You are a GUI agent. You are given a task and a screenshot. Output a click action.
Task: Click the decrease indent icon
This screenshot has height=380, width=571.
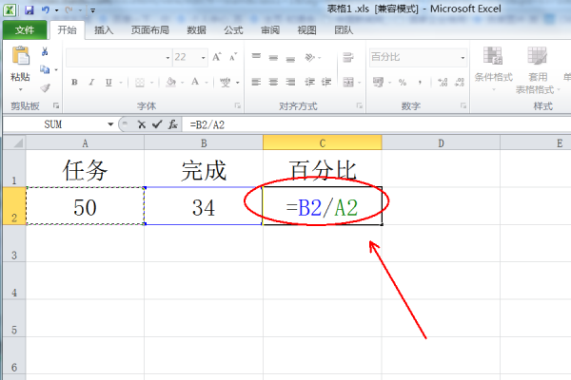(309, 83)
